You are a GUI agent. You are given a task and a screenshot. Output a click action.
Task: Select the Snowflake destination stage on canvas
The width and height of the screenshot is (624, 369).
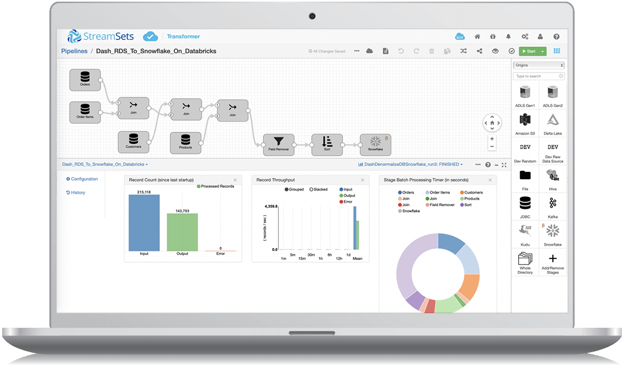(x=375, y=144)
